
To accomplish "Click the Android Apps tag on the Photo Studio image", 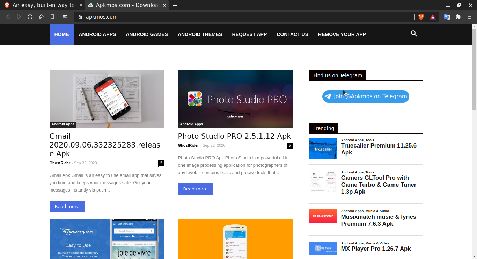I will tap(191, 124).
